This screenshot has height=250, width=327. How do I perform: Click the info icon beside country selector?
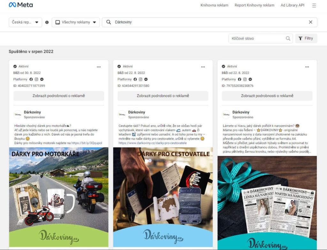tap(47, 22)
